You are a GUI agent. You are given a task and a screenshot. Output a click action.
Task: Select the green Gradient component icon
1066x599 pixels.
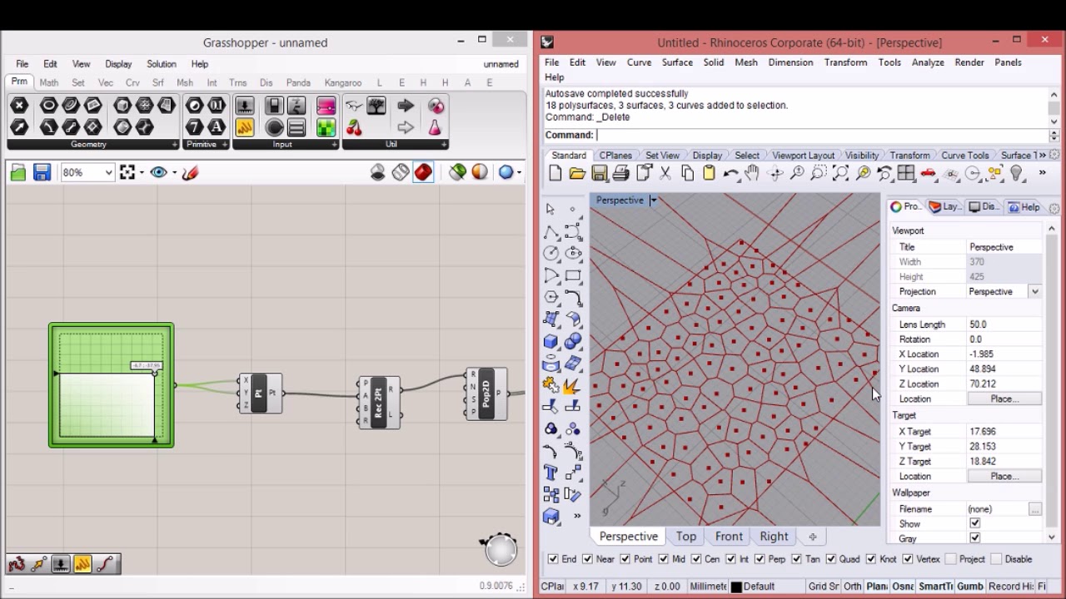pyautogui.click(x=326, y=127)
